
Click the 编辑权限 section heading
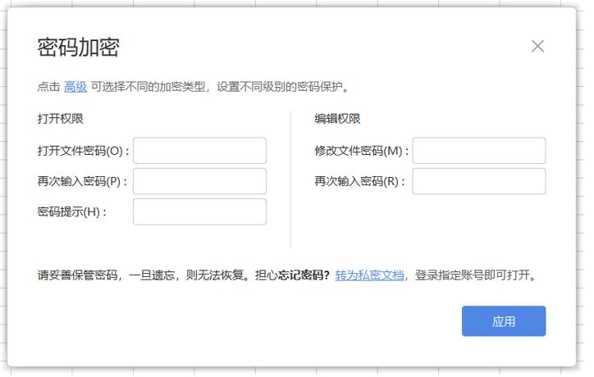tap(337, 119)
